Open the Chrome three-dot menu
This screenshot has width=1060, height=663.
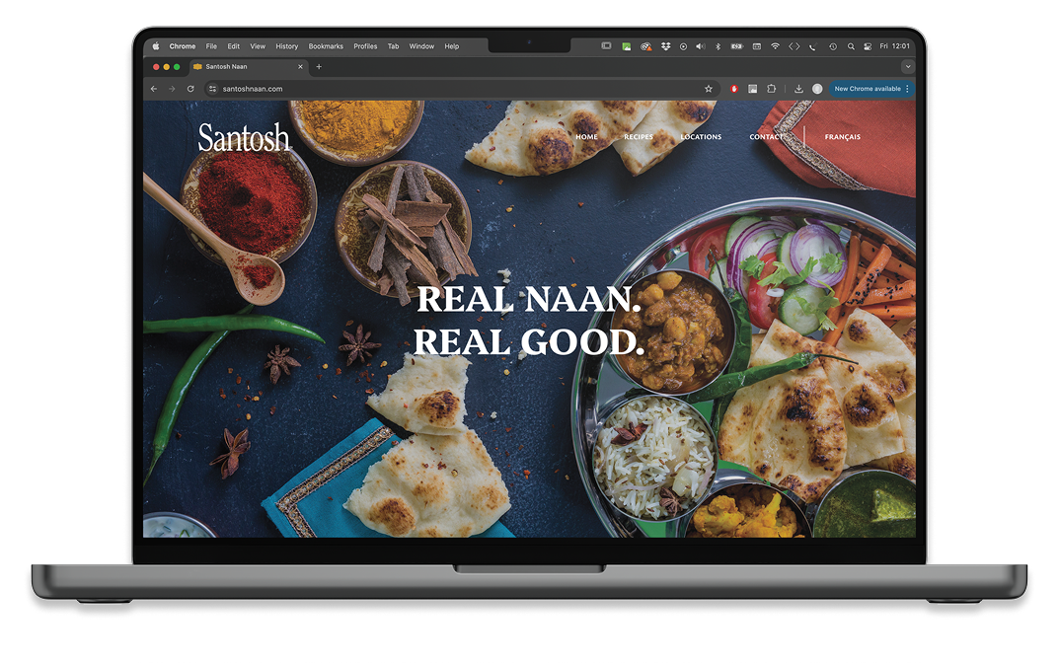coord(907,89)
